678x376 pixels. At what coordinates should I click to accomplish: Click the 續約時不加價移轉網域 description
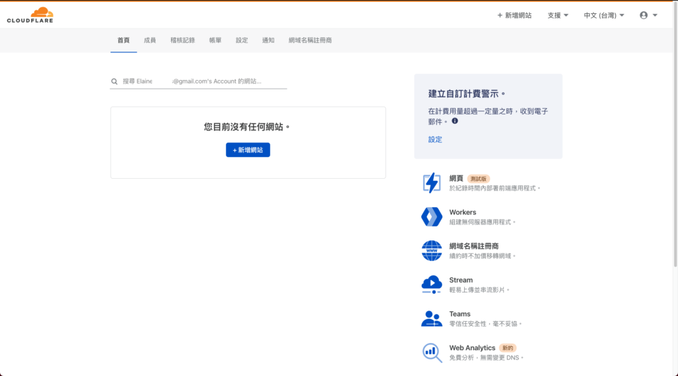(x=482, y=256)
